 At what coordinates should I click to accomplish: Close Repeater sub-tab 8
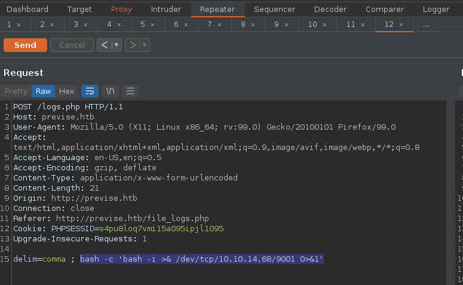pos(253,25)
